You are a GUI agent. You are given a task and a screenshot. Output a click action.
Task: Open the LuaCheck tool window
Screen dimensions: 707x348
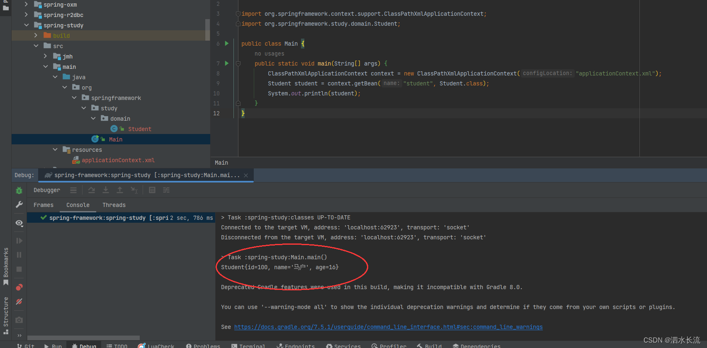click(156, 346)
